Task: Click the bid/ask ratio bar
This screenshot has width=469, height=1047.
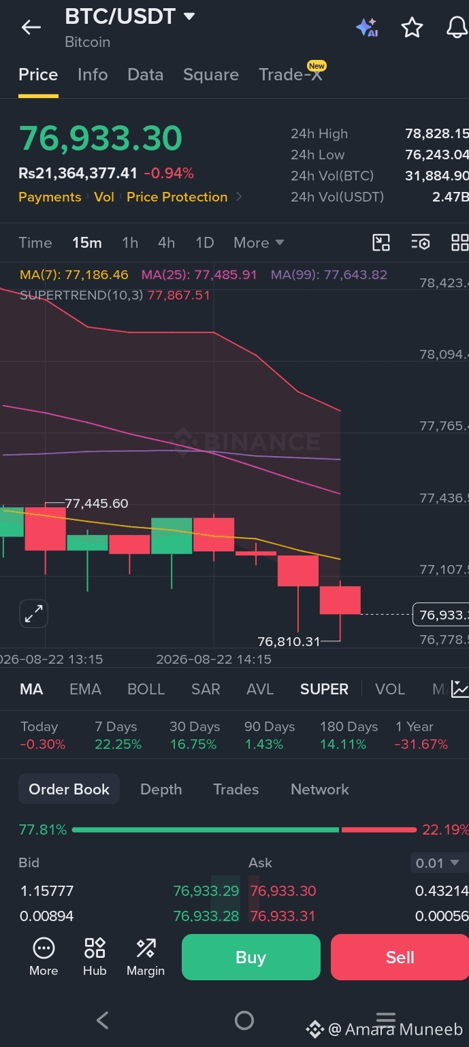Action: click(x=244, y=830)
